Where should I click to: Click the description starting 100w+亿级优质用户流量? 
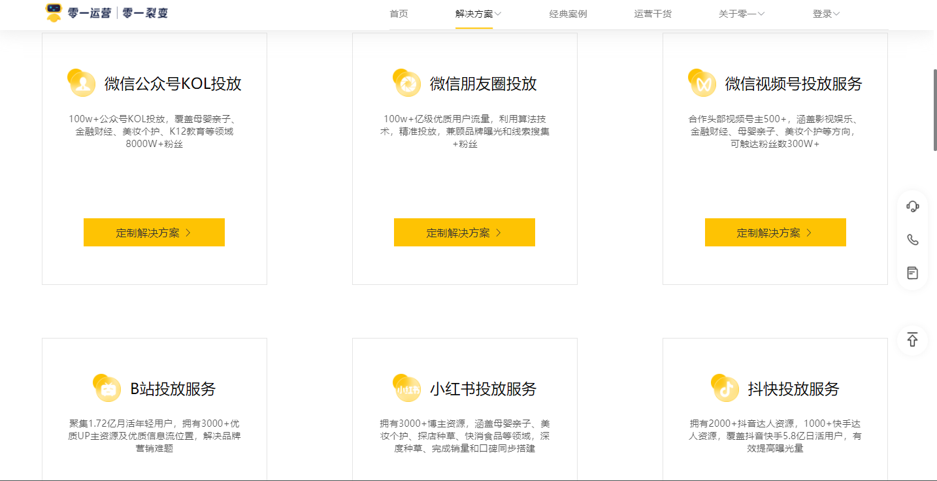click(465, 131)
